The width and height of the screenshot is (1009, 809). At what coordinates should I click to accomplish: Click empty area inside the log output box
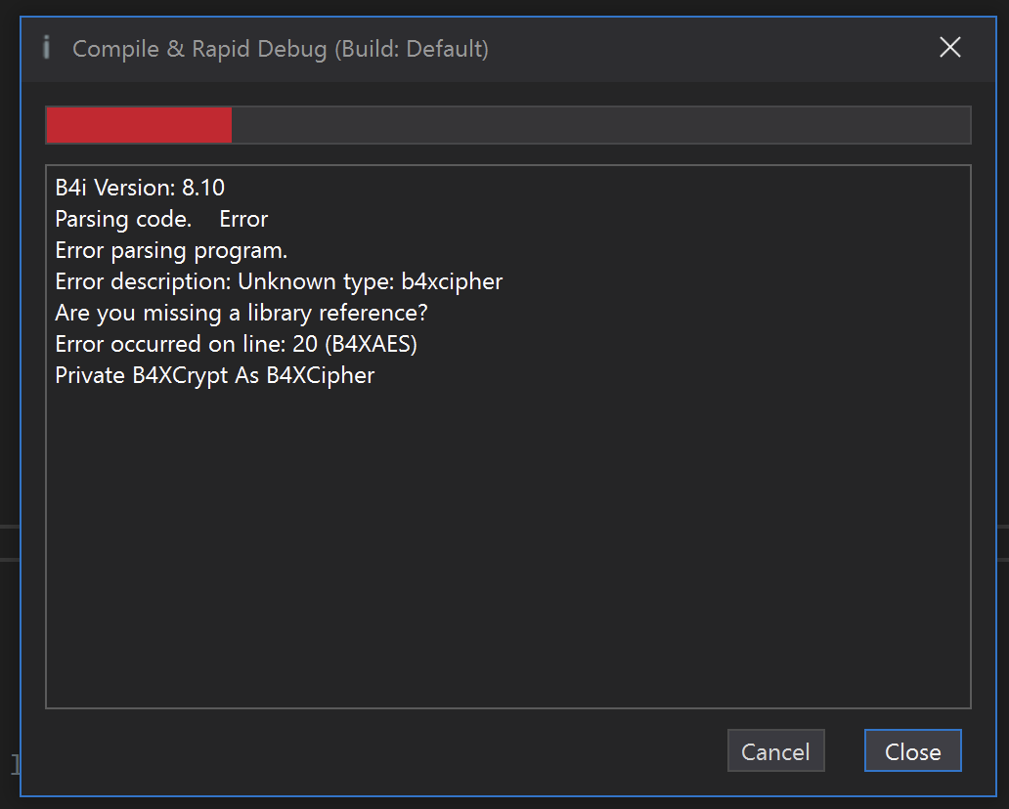(508, 547)
